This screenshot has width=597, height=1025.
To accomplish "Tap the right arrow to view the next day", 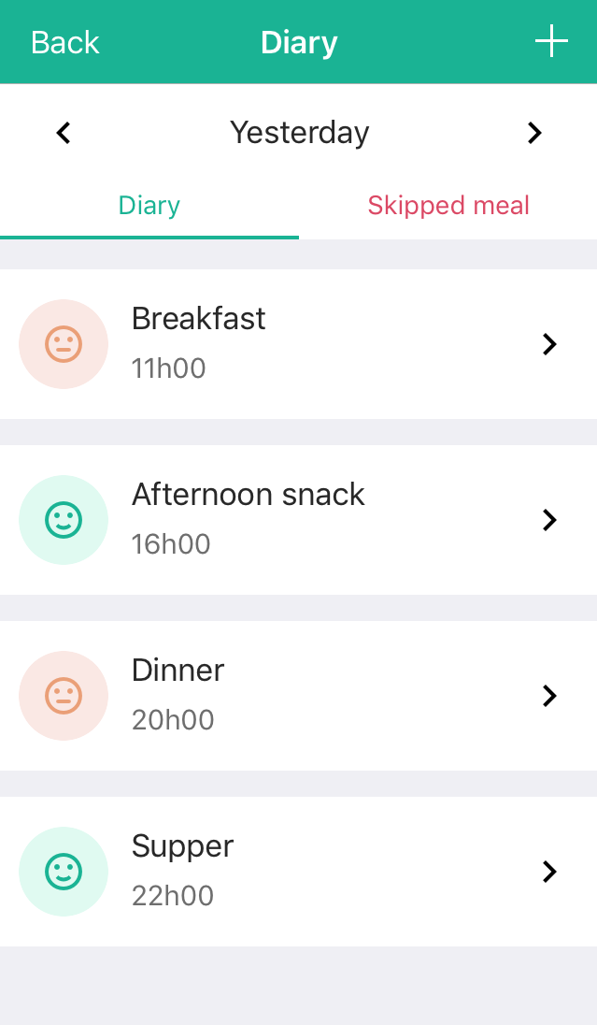I will click(534, 133).
